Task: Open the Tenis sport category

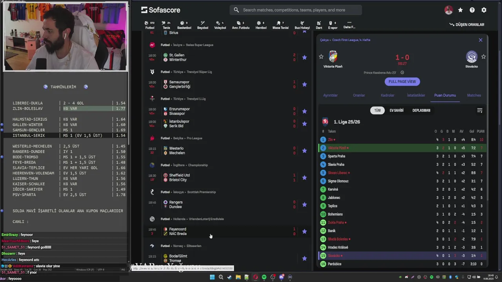Action: 166,25
